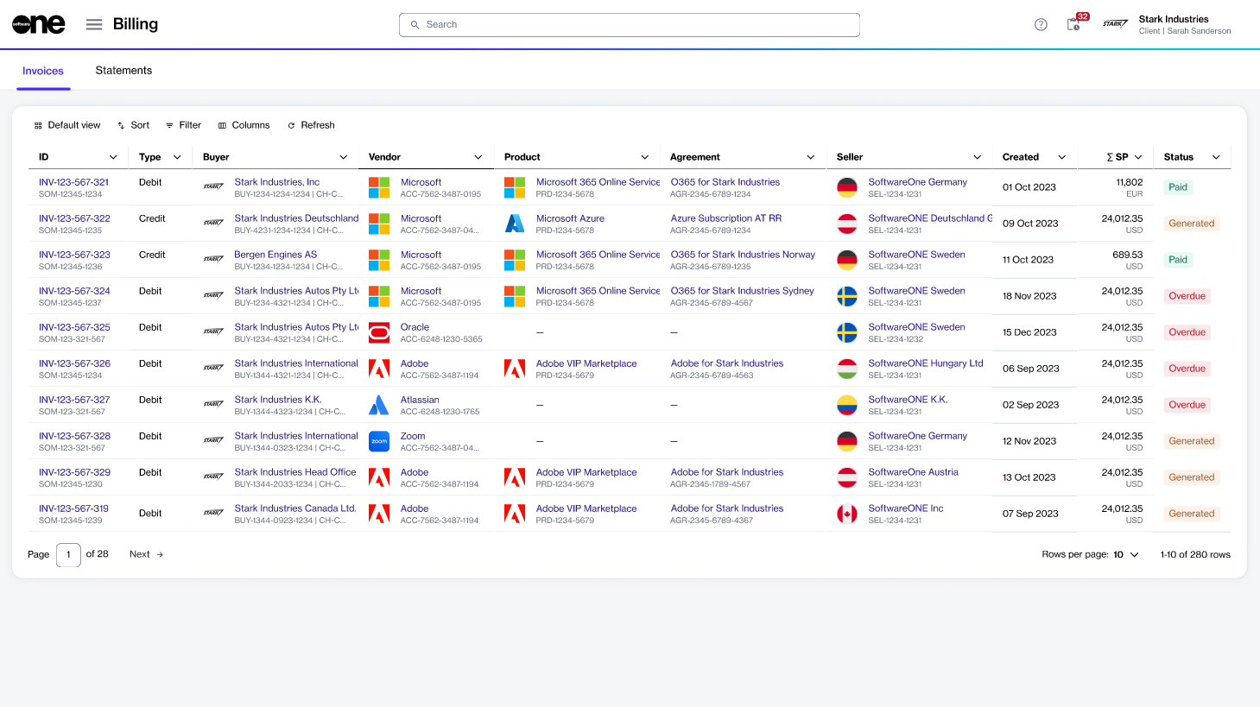Open notifications with 32 badge
The image size is (1260, 707).
(1073, 24)
